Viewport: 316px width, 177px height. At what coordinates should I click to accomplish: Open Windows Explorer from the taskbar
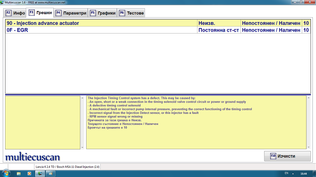pyautogui.click(x=19, y=173)
